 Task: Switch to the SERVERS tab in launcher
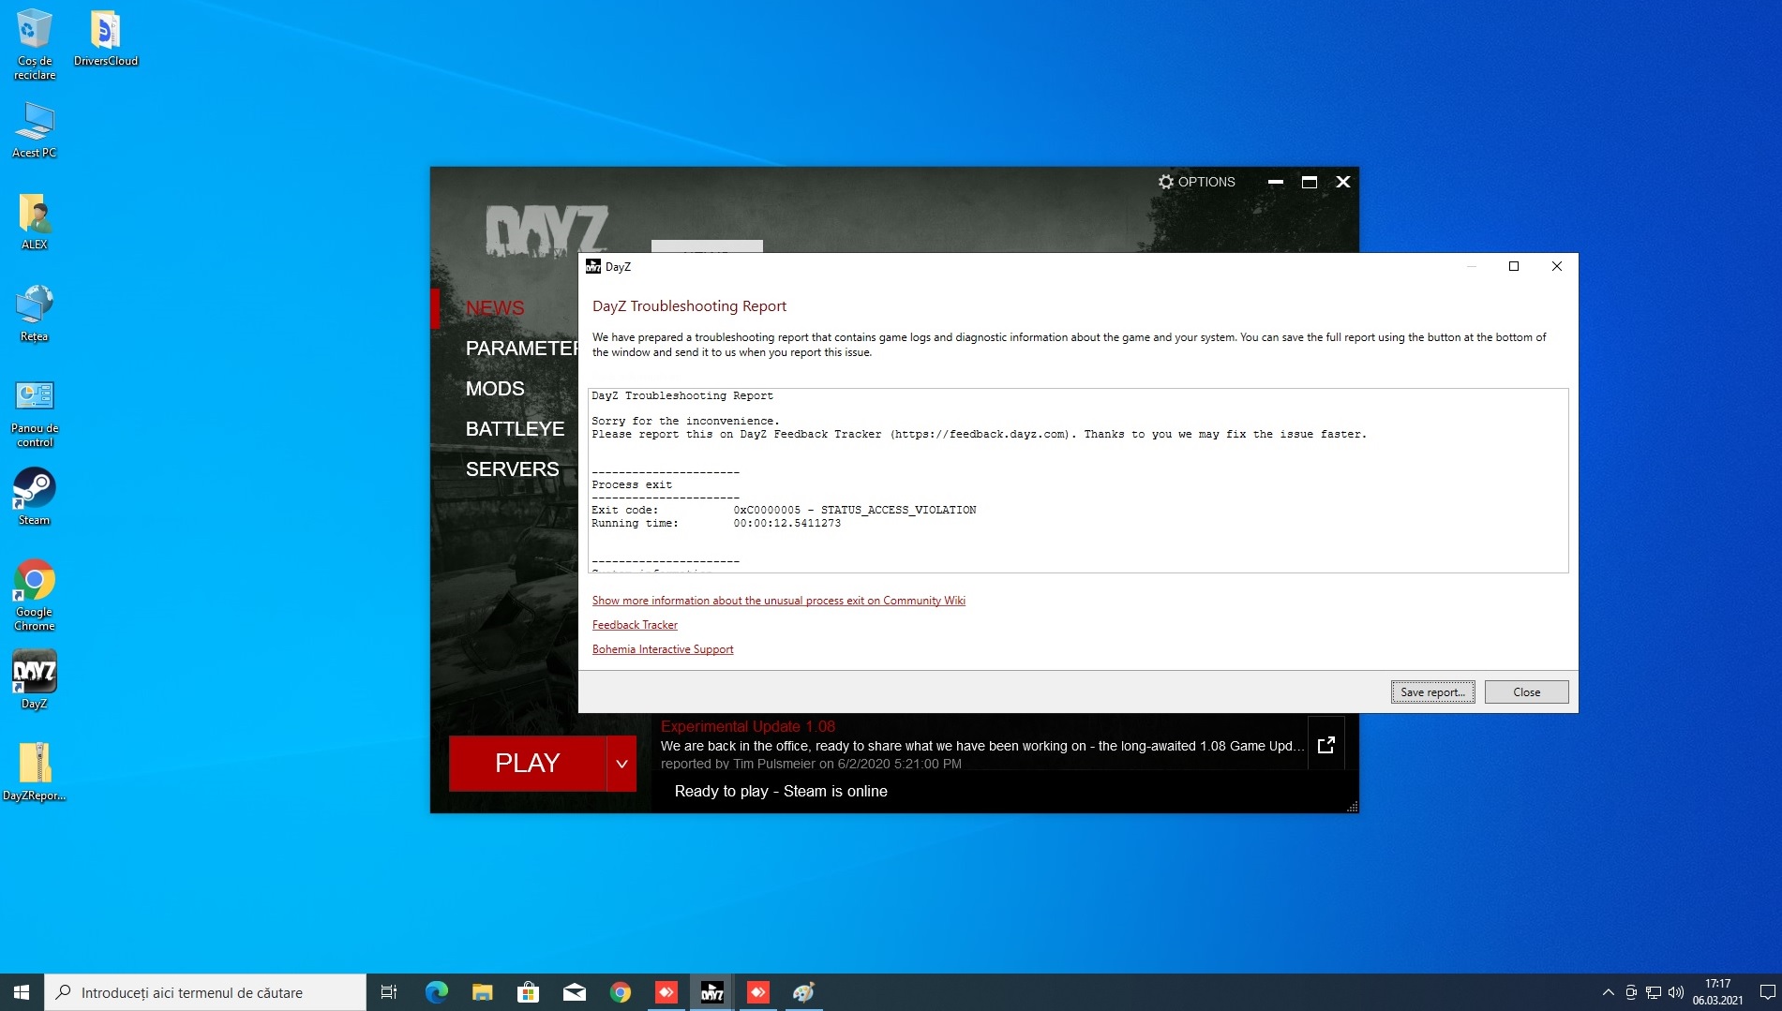(x=512, y=468)
